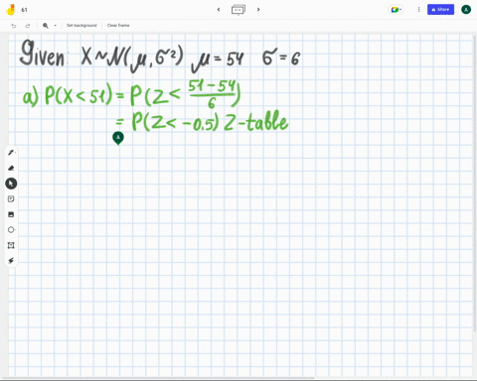477x381 pixels.
Task: Open the Google account avatar
Action: pos(466,10)
